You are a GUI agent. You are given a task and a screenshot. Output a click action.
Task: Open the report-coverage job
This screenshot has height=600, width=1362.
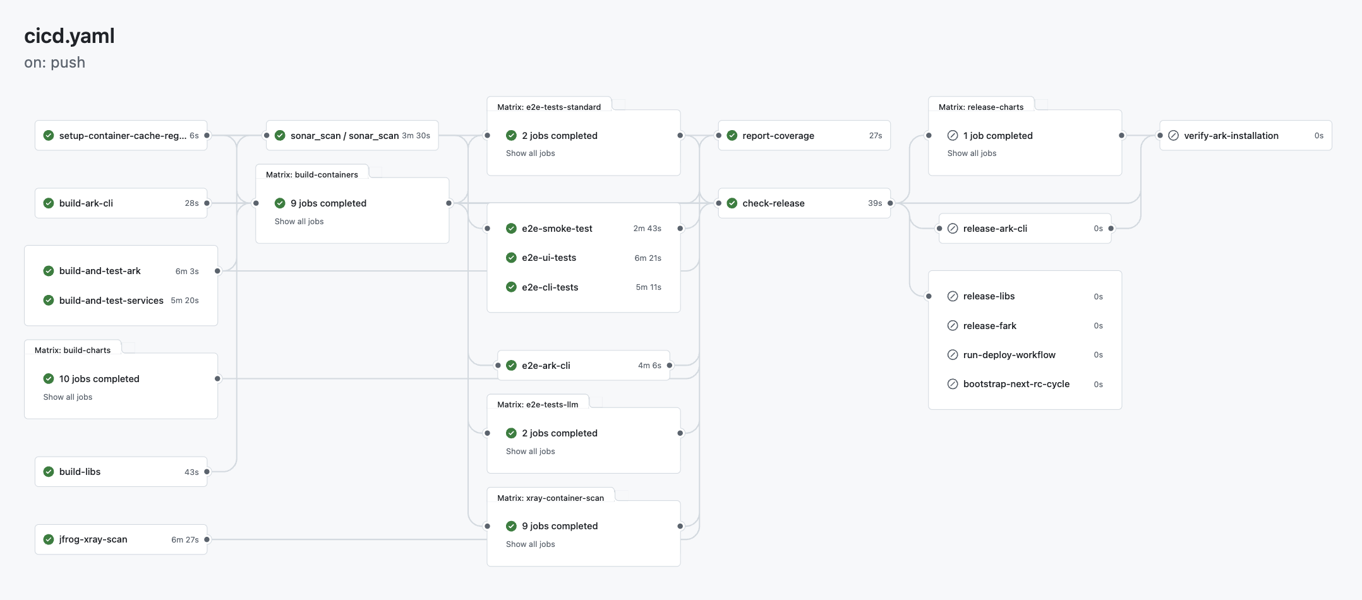[804, 136]
